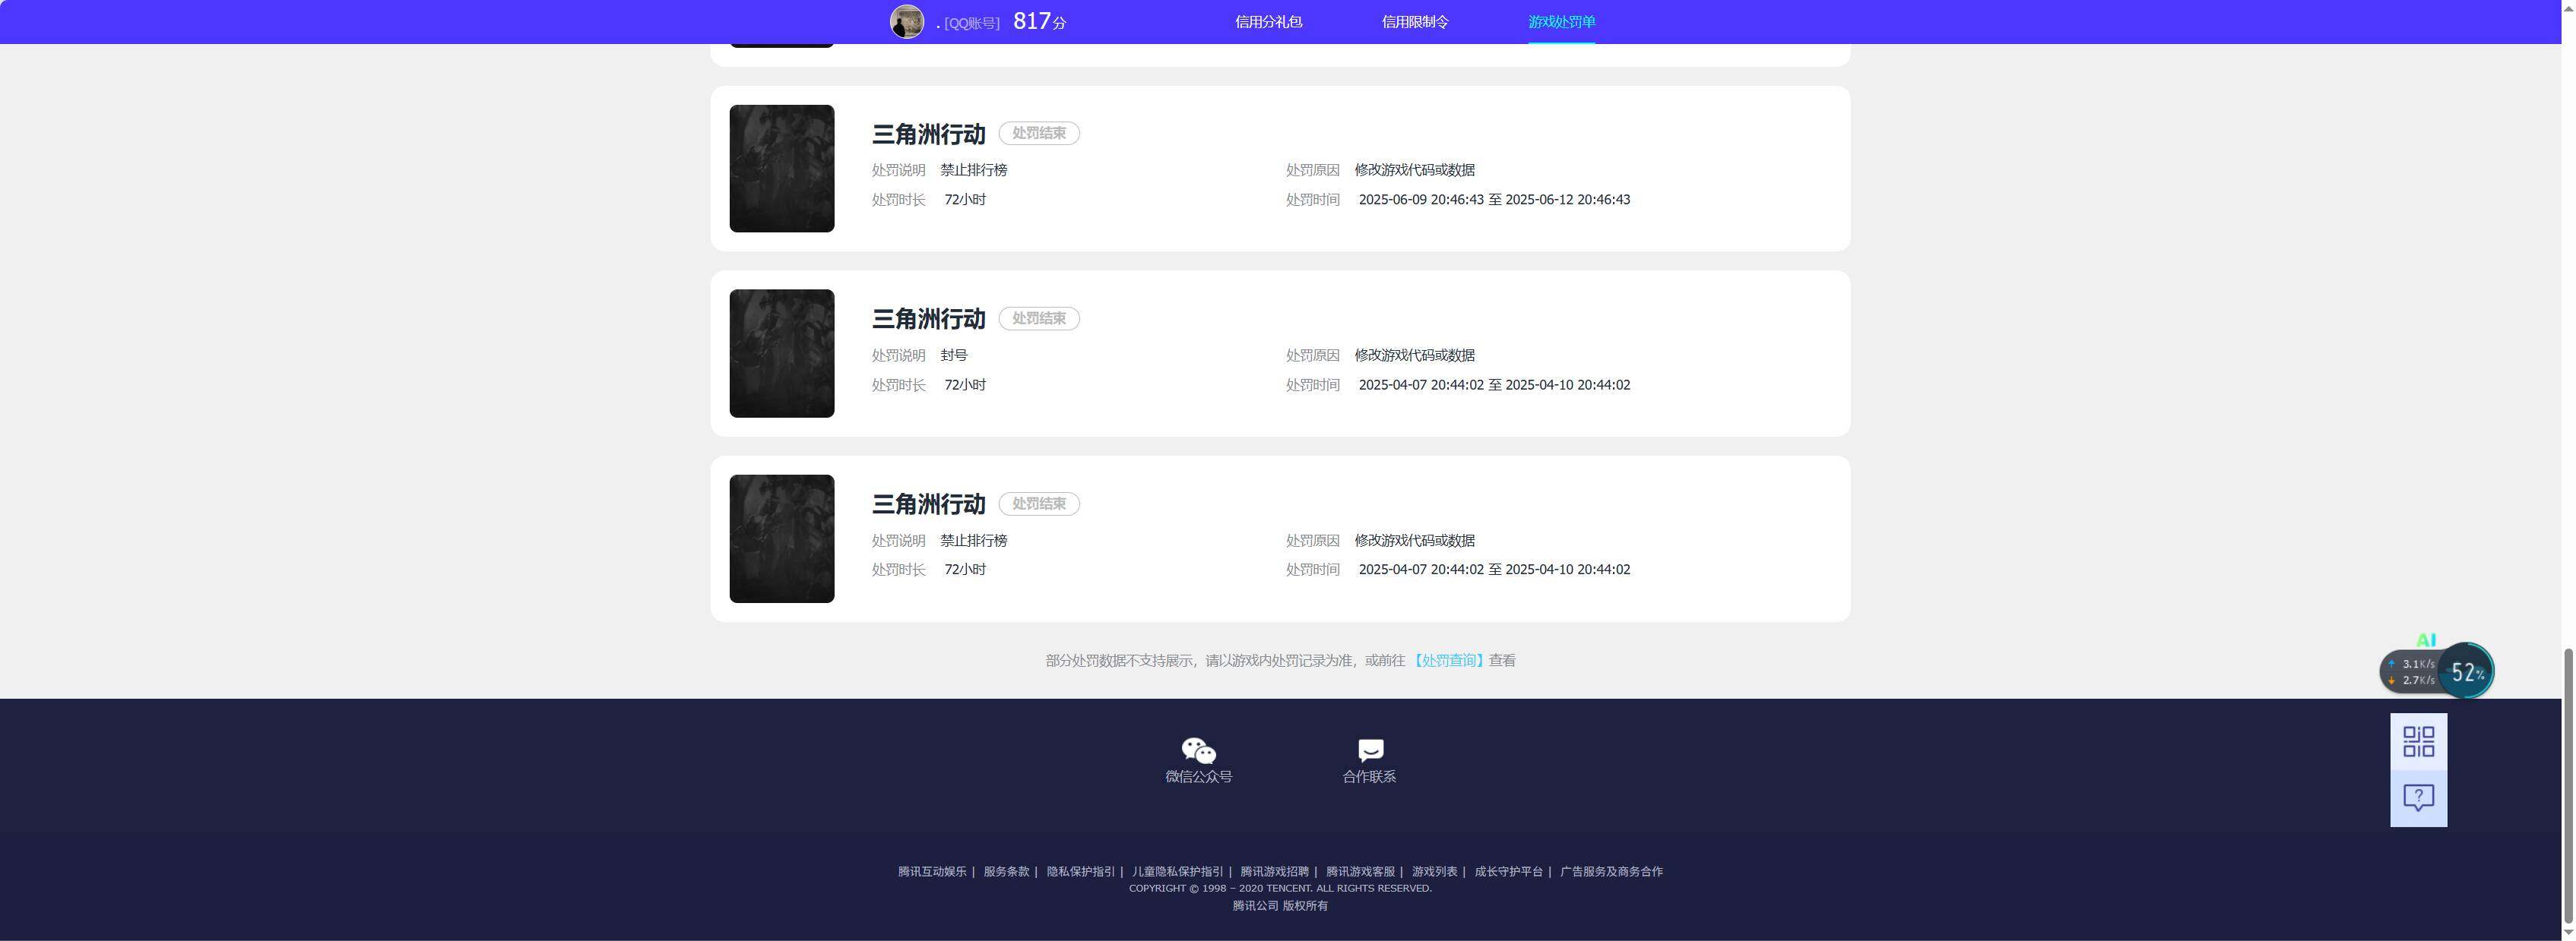Click the 合作联系 chat icon
This screenshot has height=941, width=2576.
1370,750
